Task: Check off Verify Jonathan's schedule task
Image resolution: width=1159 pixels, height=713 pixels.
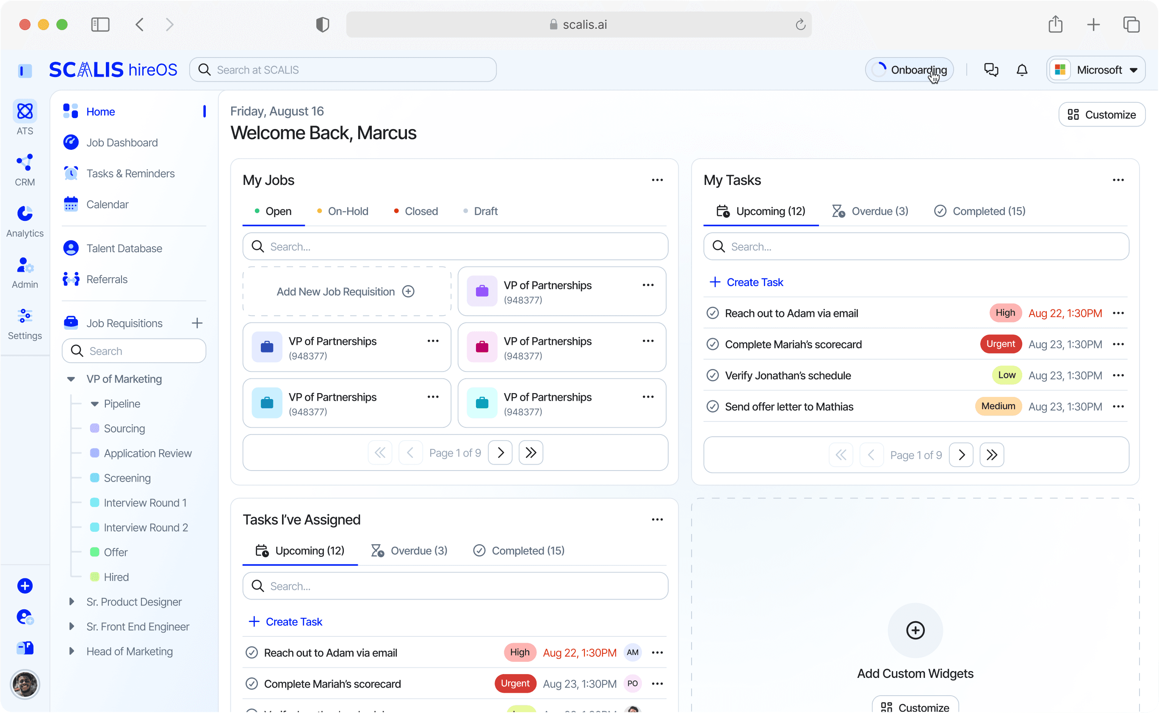Action: coord(713,375)
